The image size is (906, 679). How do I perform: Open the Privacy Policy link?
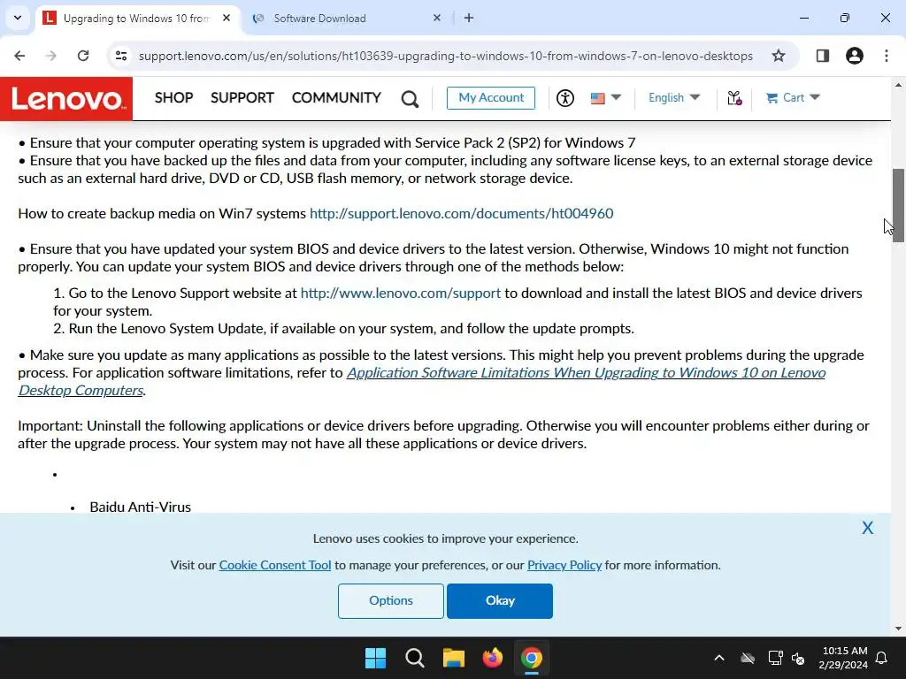tap(564, 565)
